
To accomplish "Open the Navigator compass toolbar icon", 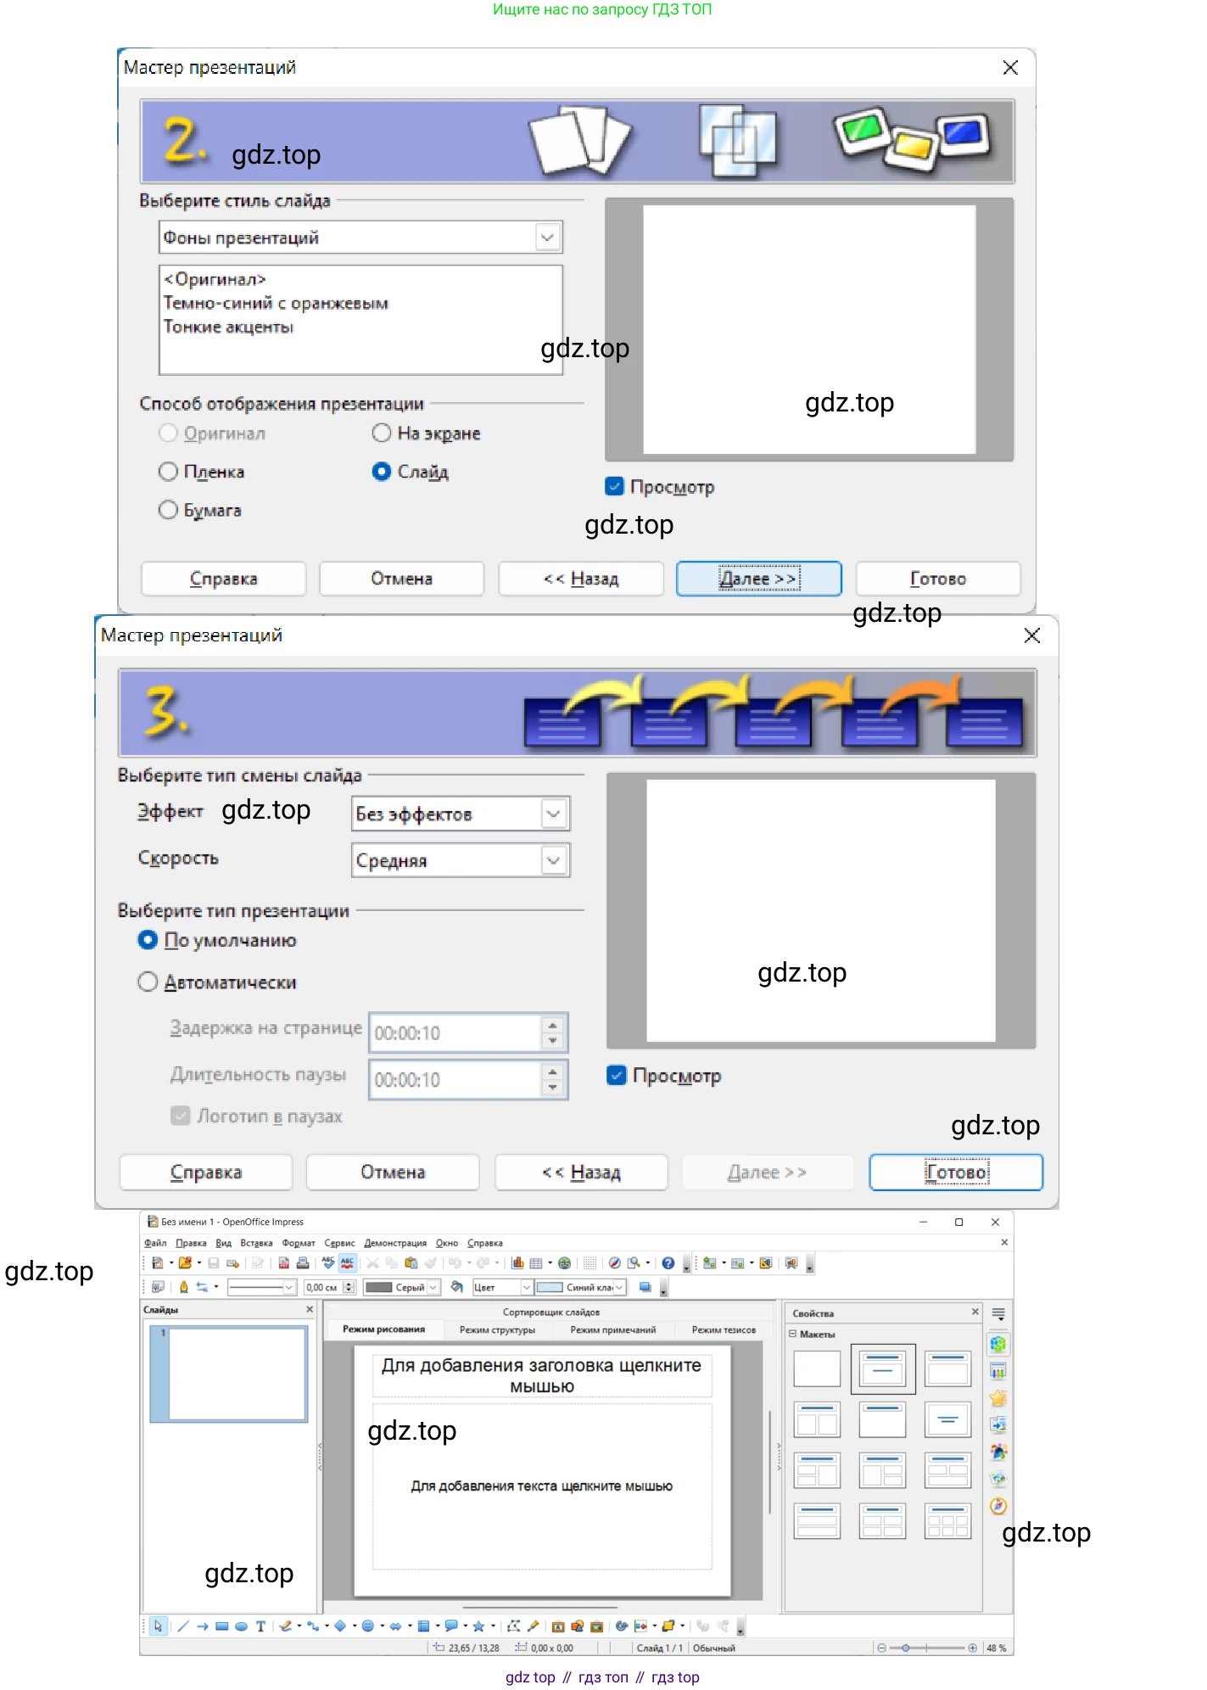I will click(x=615, y=1263).
